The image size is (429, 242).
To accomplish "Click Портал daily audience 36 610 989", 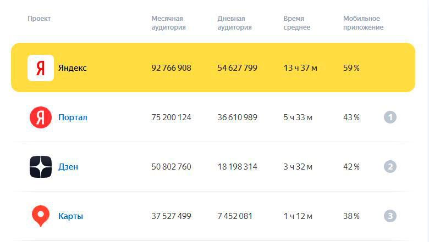I will 237,117.
